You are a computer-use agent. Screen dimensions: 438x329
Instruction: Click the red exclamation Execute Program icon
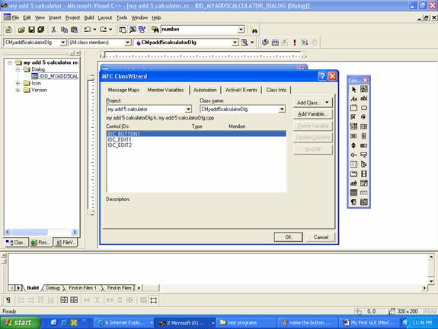295,43
